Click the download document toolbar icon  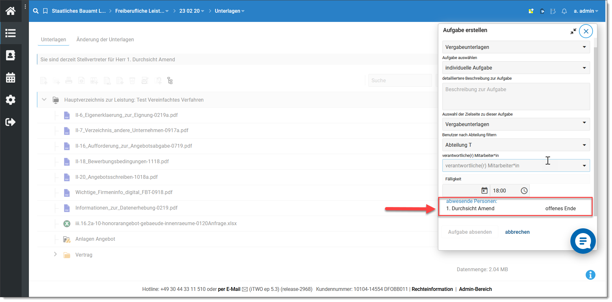pyautogui.click(x=120, y=81)
